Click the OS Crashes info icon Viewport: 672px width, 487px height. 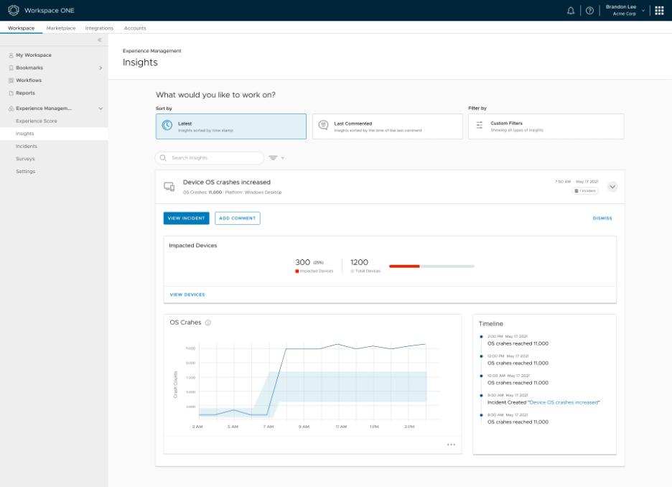(208, 323)
